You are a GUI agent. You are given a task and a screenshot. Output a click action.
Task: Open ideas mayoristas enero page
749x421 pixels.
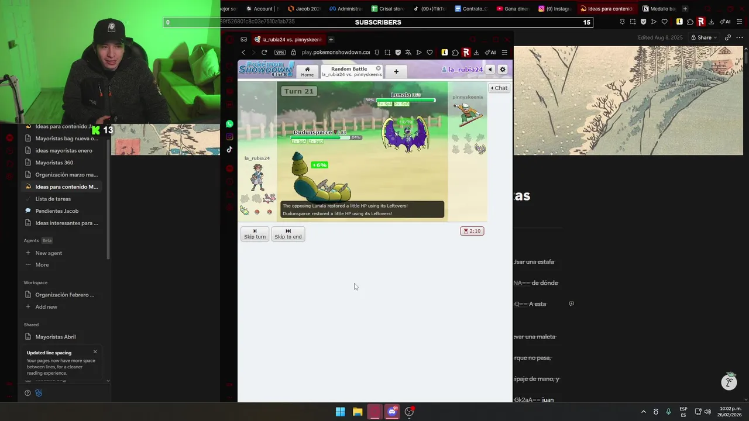pos(62,151)
